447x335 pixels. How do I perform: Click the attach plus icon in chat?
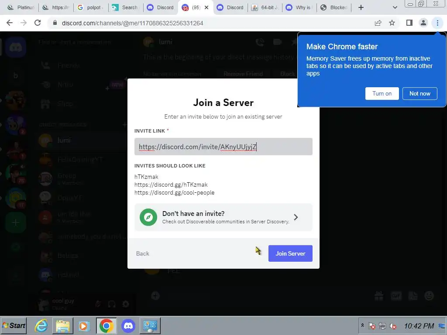pos(155,296)
